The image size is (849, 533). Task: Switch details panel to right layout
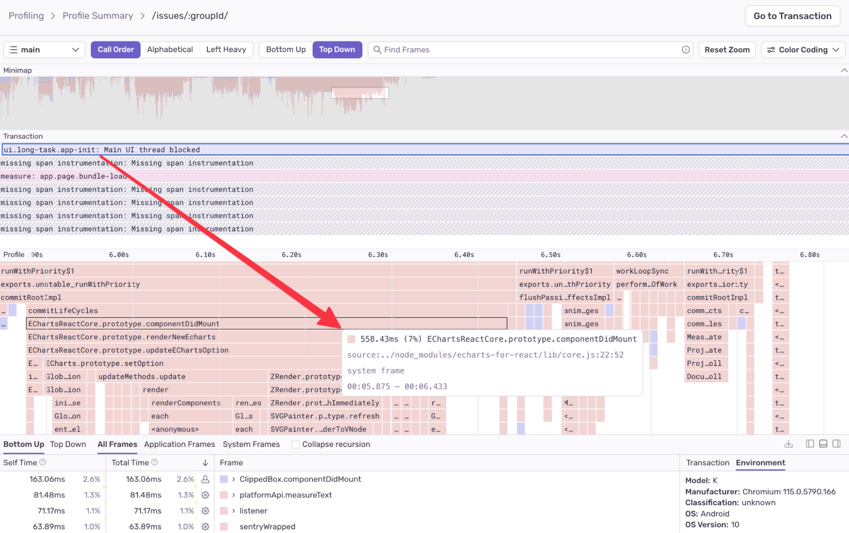[x=837, y=444]
